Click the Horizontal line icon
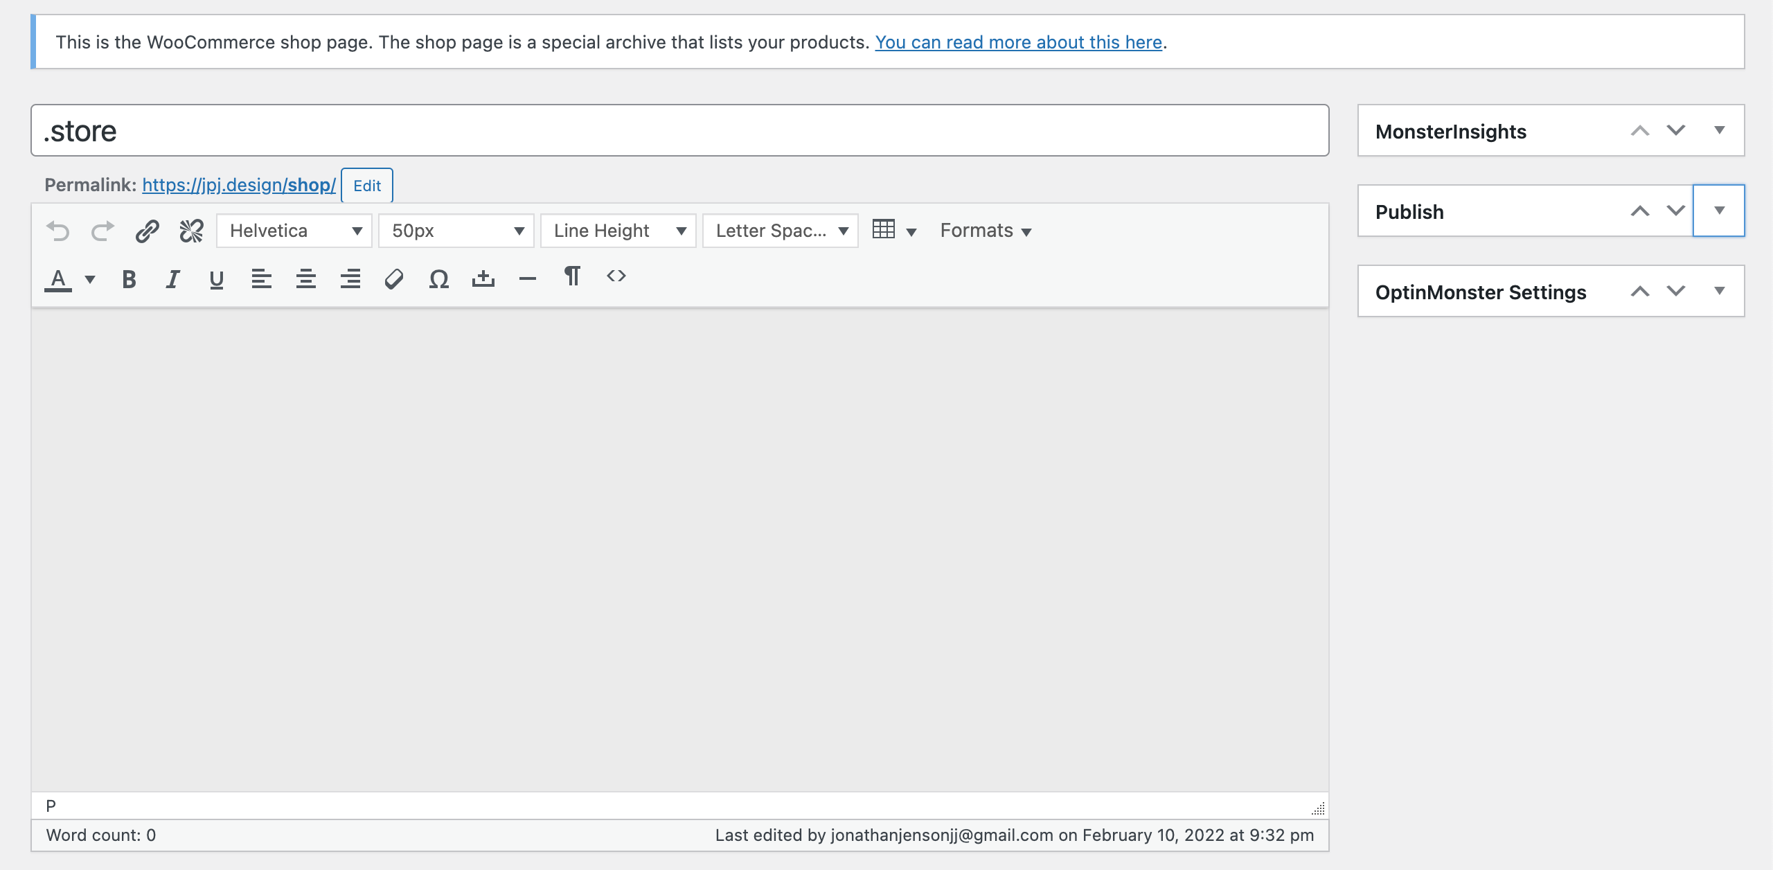 coord(527,279)
